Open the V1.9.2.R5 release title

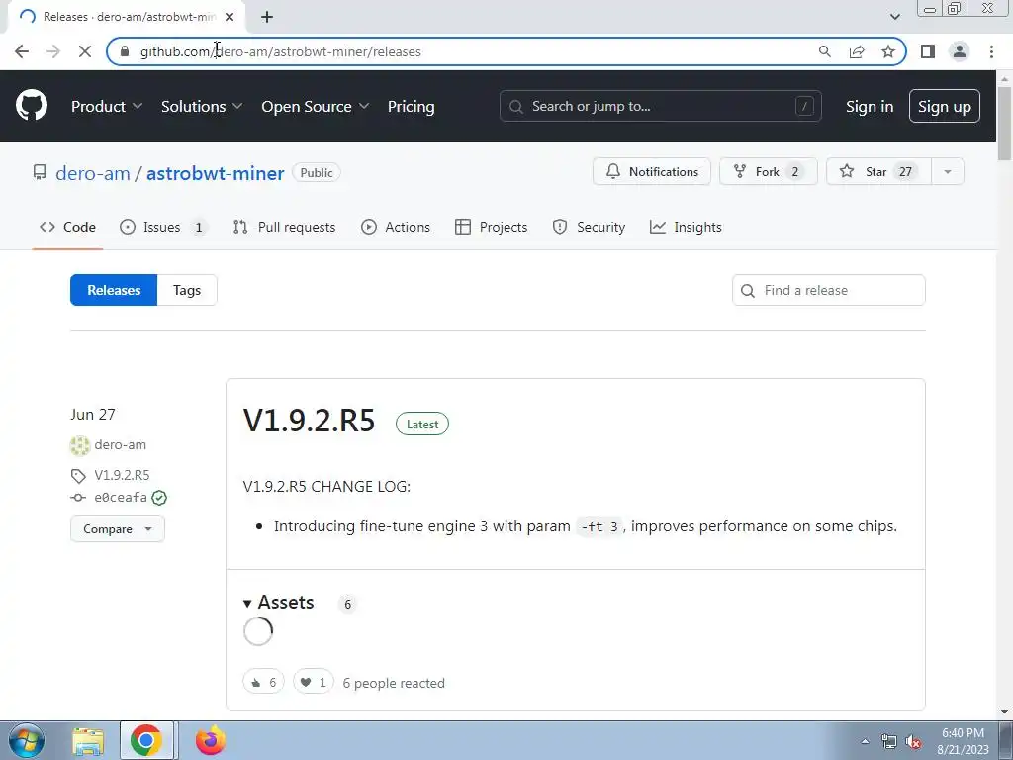(309, 421)
